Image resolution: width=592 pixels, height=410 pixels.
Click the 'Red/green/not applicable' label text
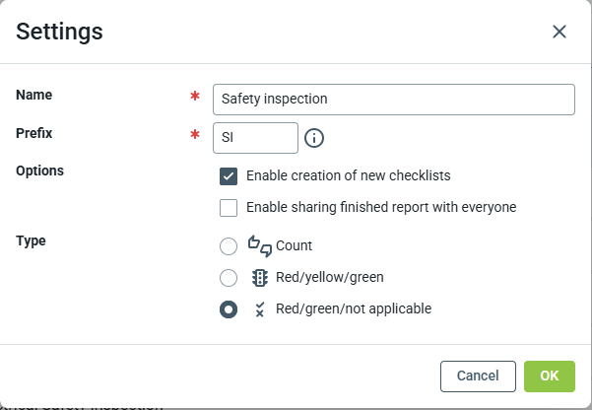[353, 308]
